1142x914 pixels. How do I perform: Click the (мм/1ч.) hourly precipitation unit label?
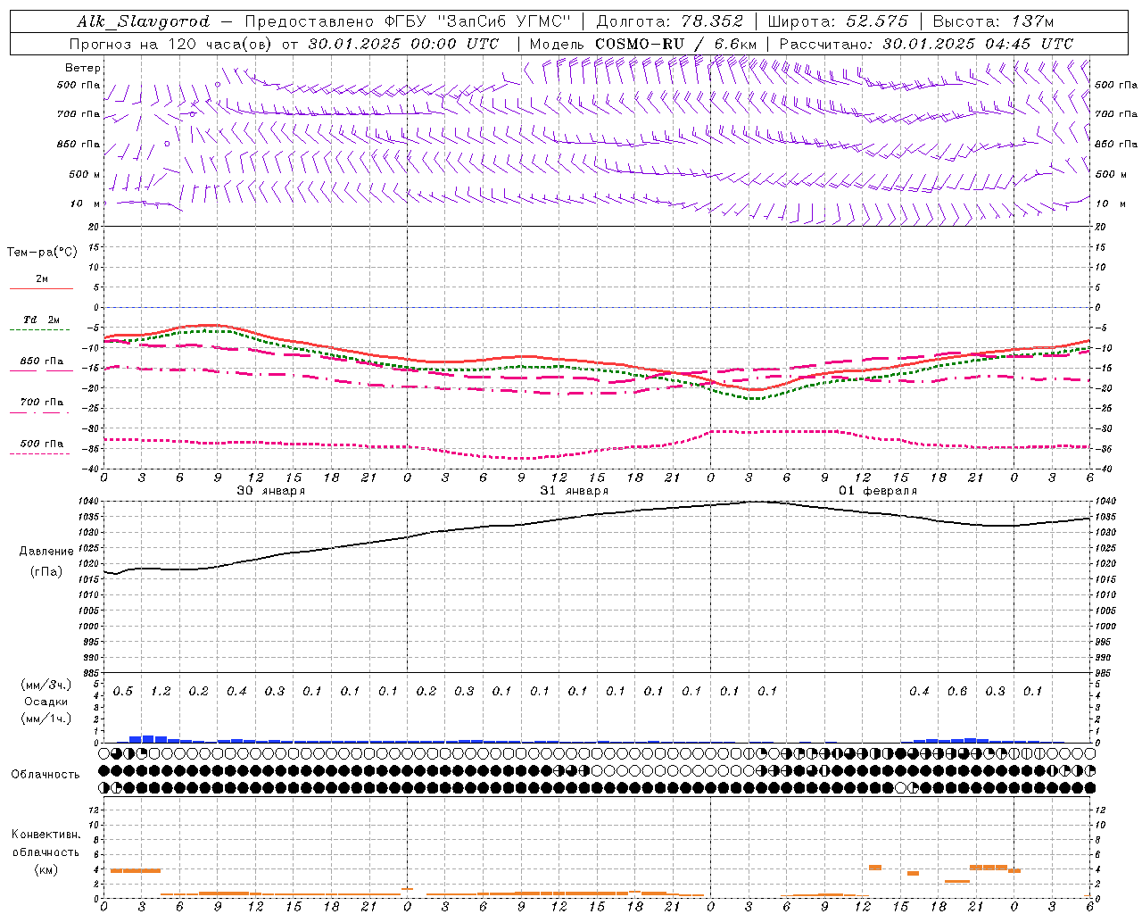(x=46, y=719)
